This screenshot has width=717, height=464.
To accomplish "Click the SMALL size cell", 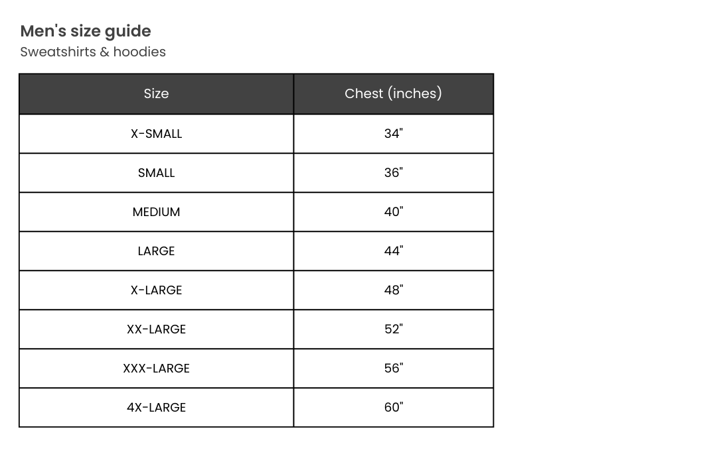I will (x=156, y=173).
